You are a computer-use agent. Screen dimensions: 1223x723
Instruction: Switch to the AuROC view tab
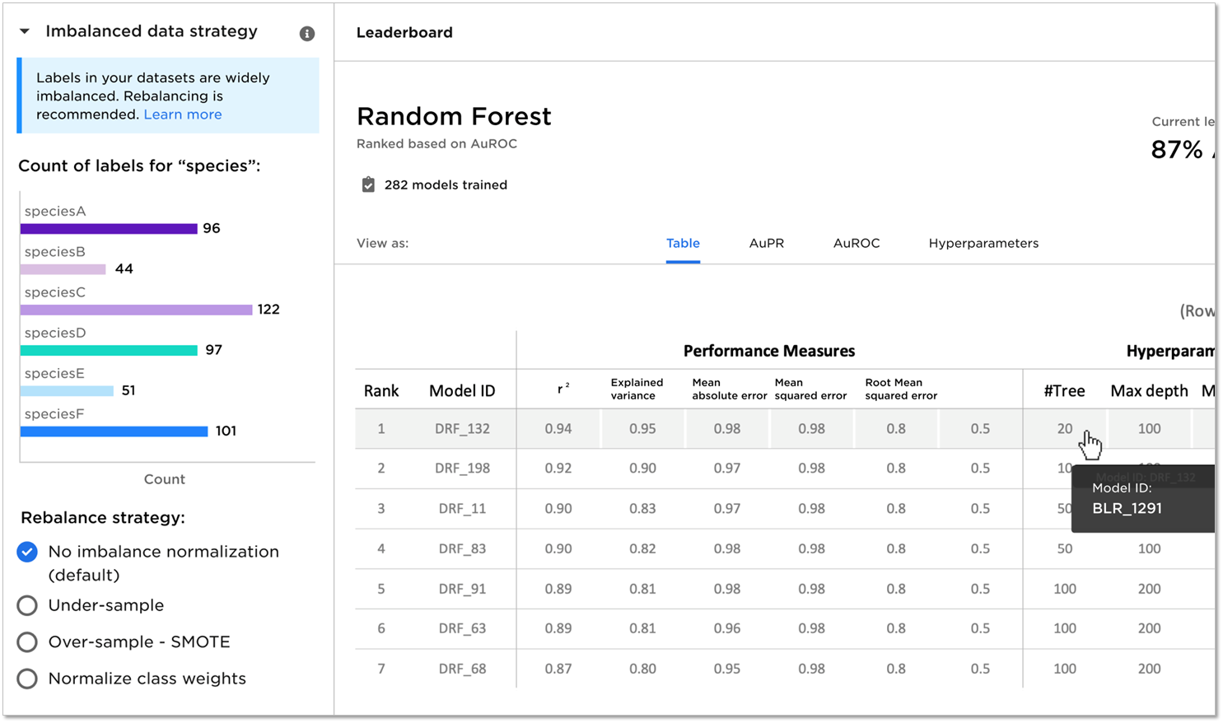(857, 243)
